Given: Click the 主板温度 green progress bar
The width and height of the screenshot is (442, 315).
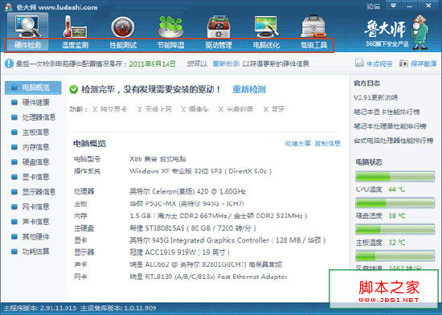Looking at the screenshot, I should [x=395, y=229].
